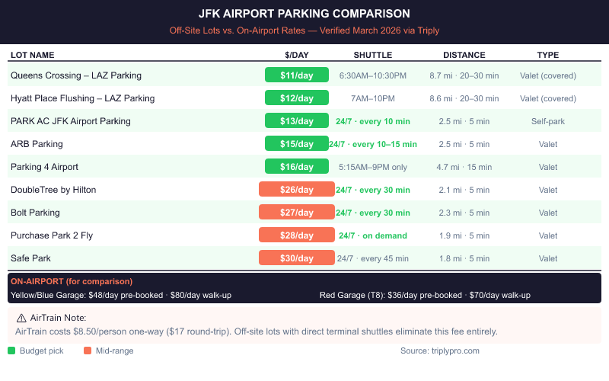Screen dimensions: 609x381
Task: Click the Purchase Park 2 Fly name
Action: click(x=52, y=235)
